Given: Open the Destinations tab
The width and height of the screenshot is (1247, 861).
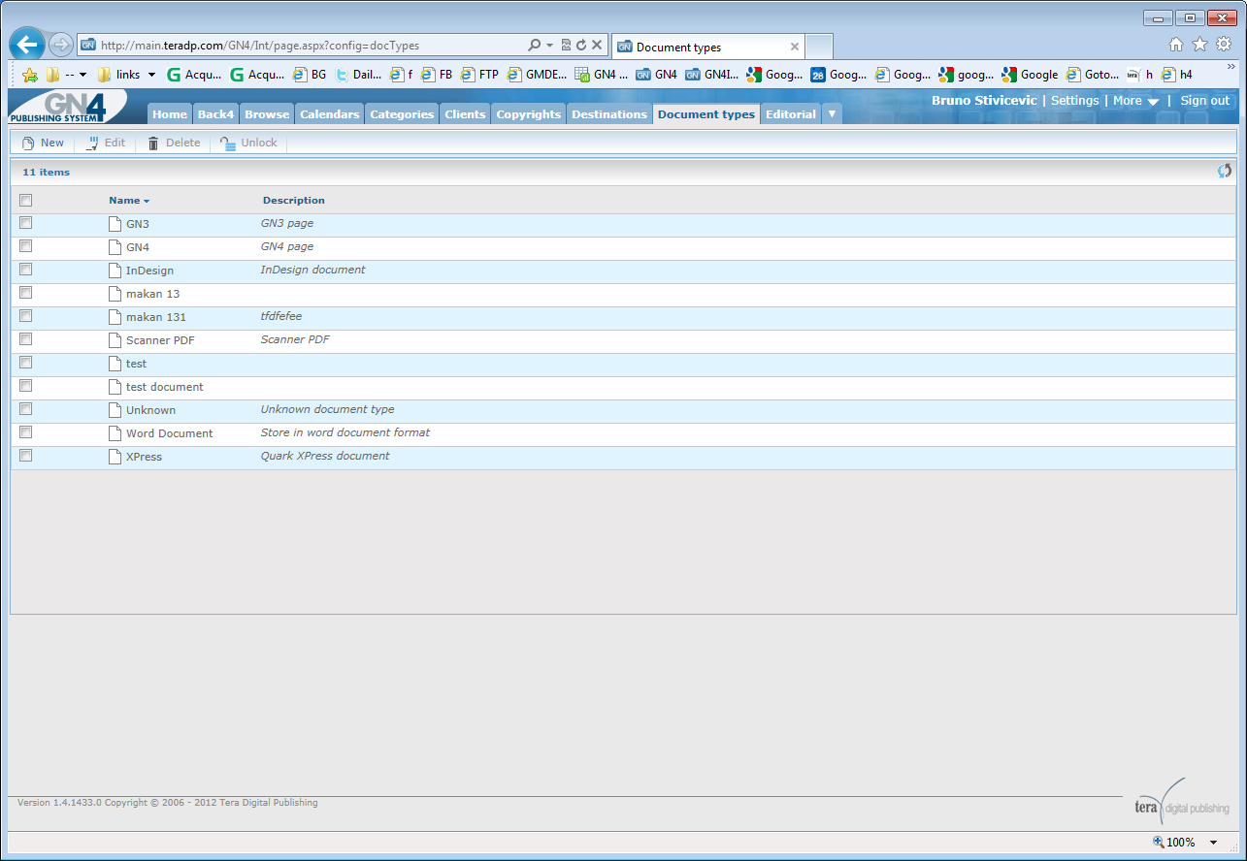Looking at the screenshot, I should tap(609, 113).
